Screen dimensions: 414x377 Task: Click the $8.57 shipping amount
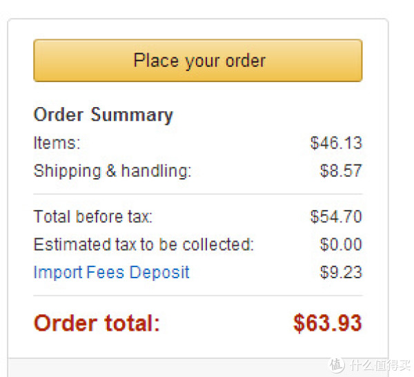click(341, 171)
